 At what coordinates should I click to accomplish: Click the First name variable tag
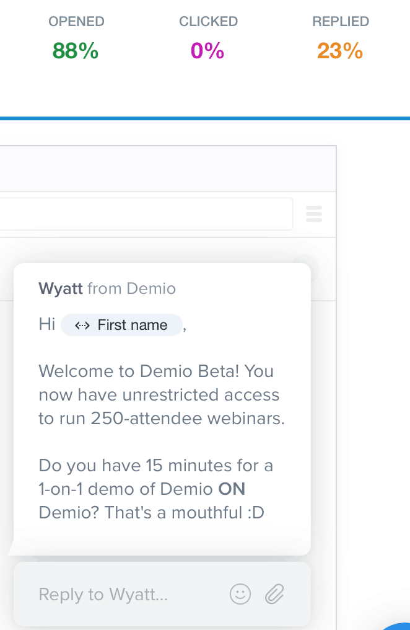tap(121, 325)
